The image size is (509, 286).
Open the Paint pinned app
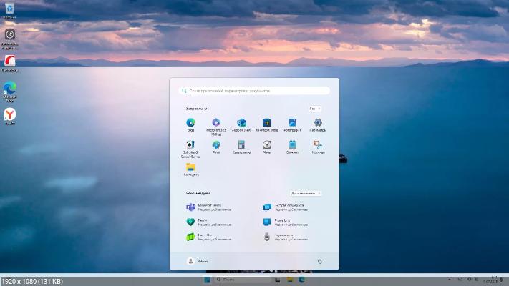pyautogui.click(x=216, y=147)
